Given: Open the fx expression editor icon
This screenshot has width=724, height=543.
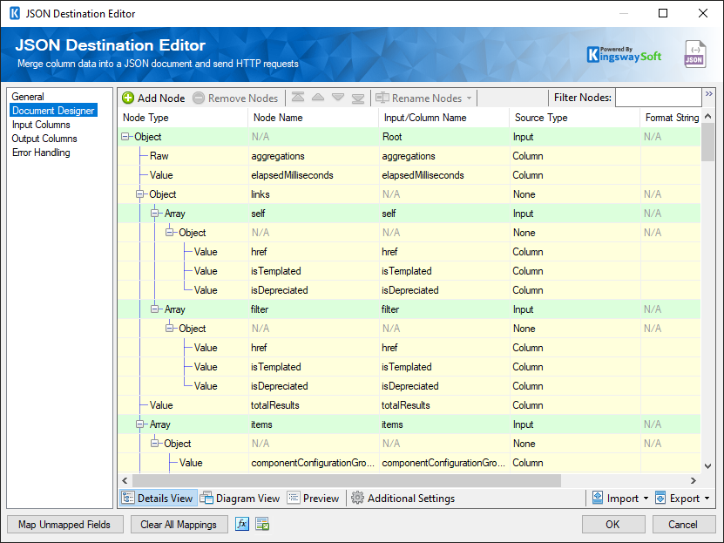Looking at the screenshot, I should tap(242, 524).
